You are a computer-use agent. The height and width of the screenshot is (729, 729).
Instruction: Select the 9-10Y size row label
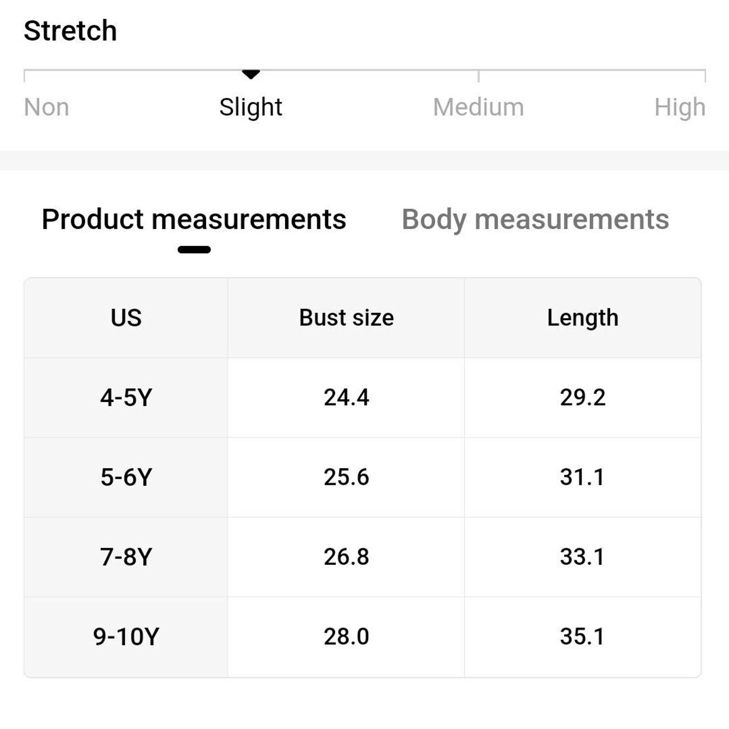point(126,637)
